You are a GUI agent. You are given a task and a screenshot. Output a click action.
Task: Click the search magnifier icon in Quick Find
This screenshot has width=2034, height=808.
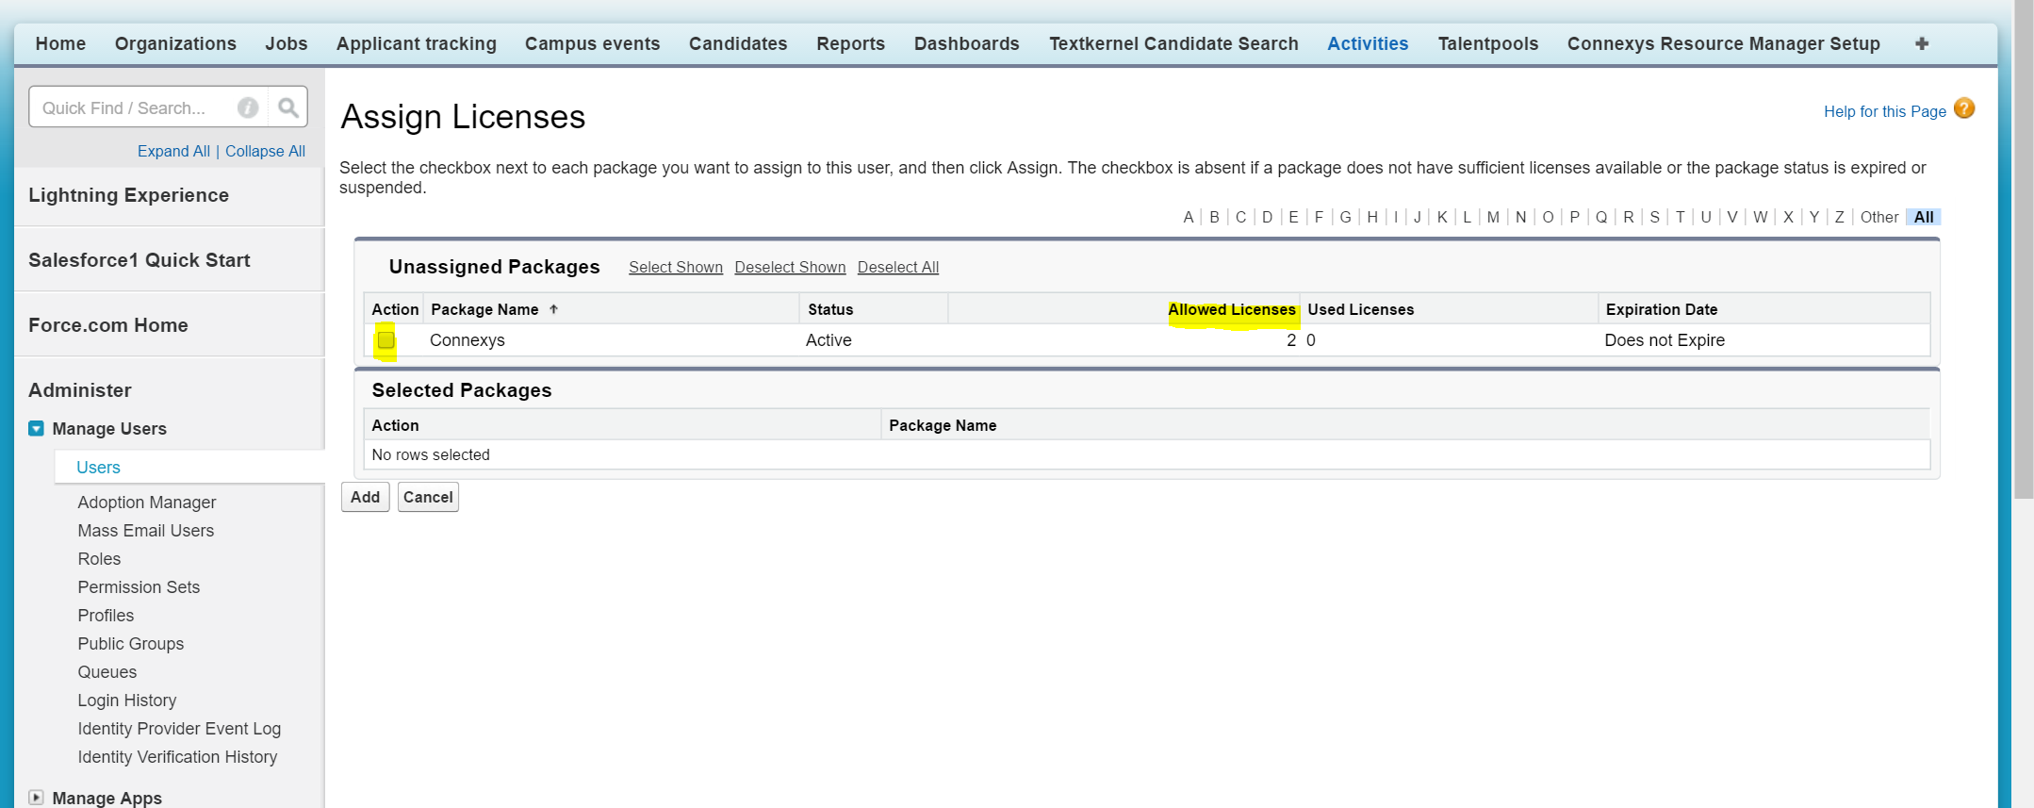click(288, 107)
